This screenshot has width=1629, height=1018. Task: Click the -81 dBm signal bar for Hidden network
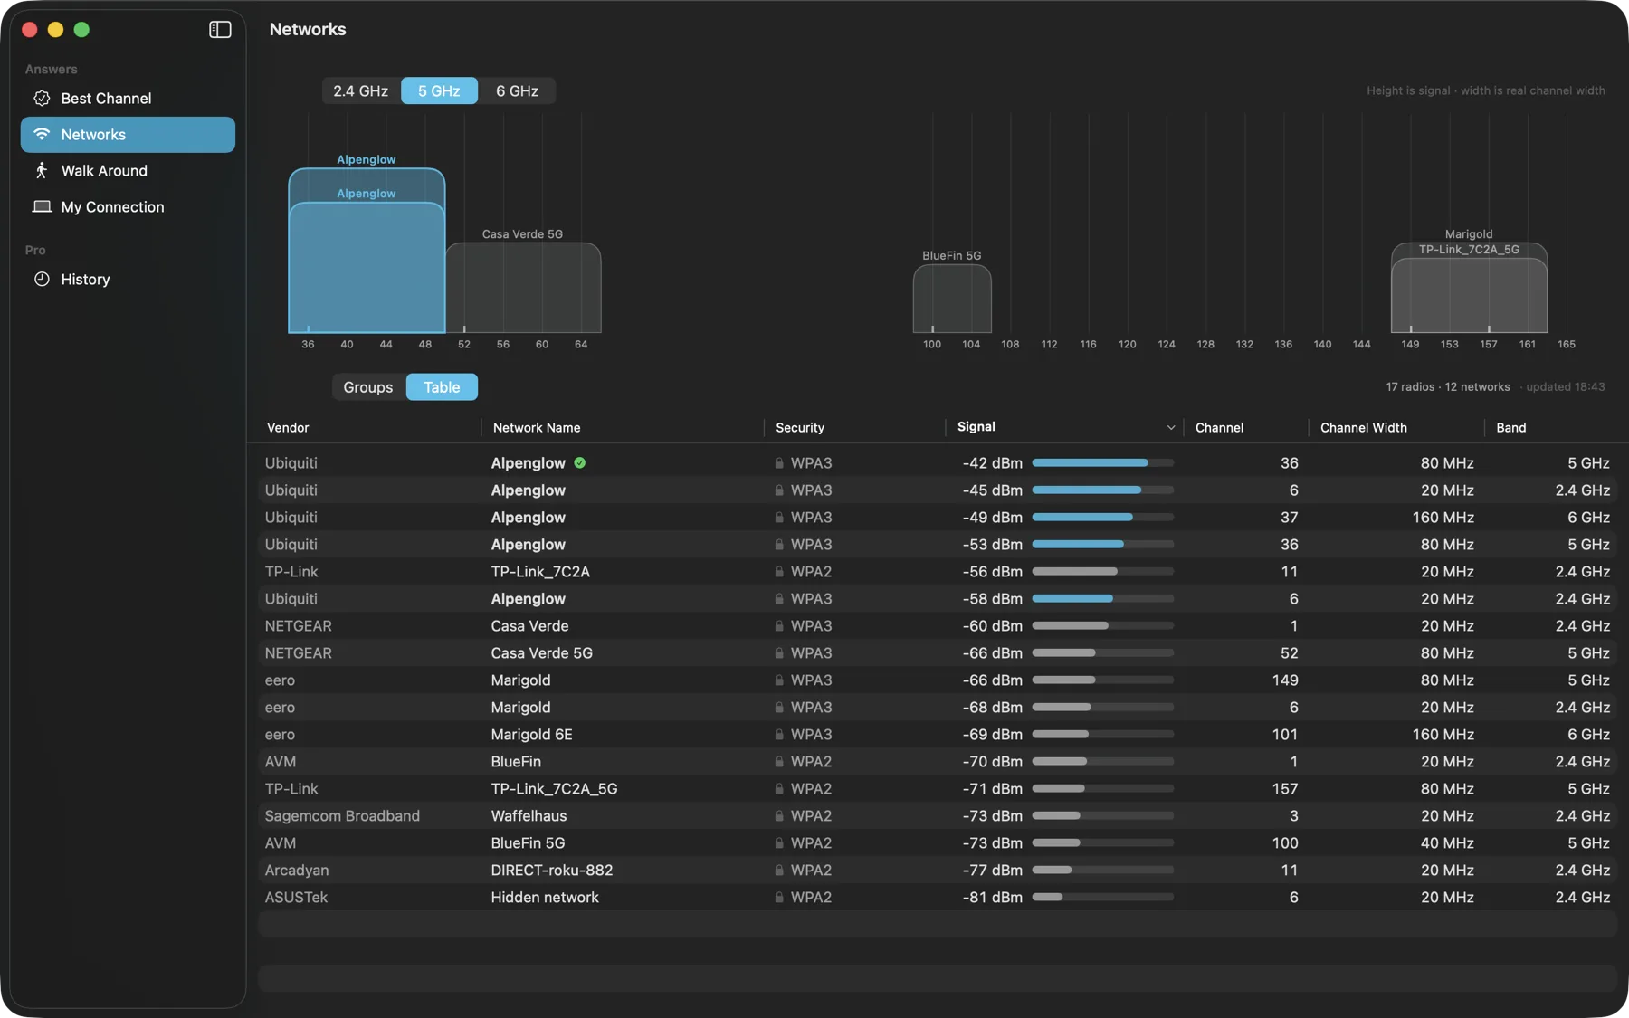(x=1102, y=897)
